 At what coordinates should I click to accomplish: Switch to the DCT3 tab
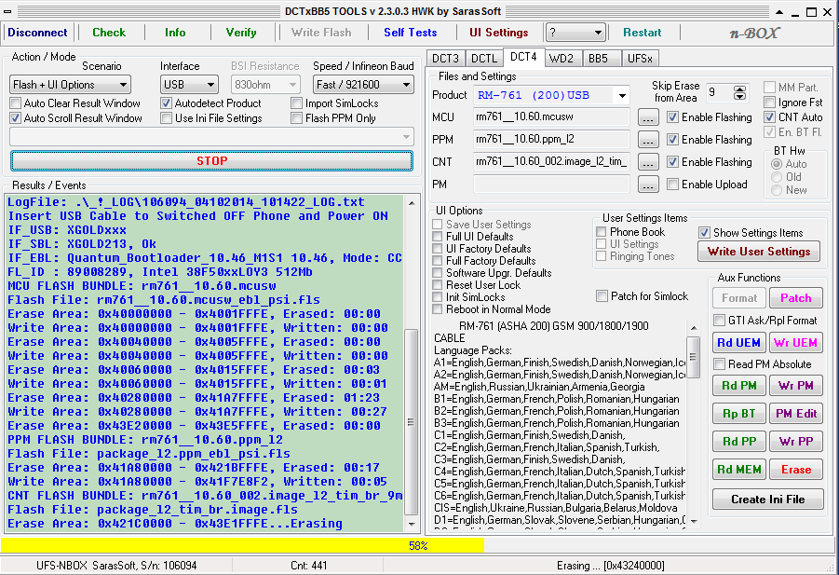tap(445, 59)
